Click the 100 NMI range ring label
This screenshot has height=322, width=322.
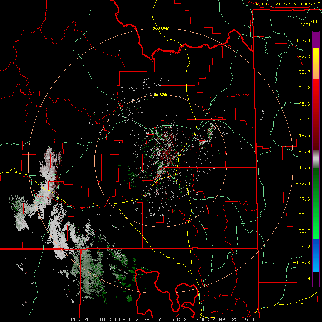161,28
